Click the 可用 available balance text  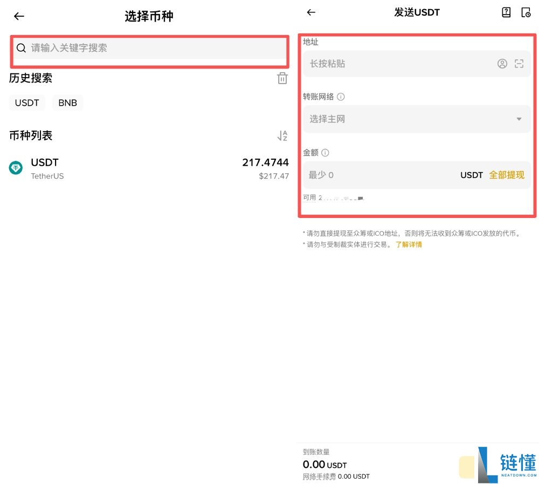click(x=333, y=197)
